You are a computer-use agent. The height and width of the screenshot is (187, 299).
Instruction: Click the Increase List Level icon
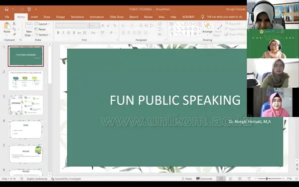[x=146, y=25]
